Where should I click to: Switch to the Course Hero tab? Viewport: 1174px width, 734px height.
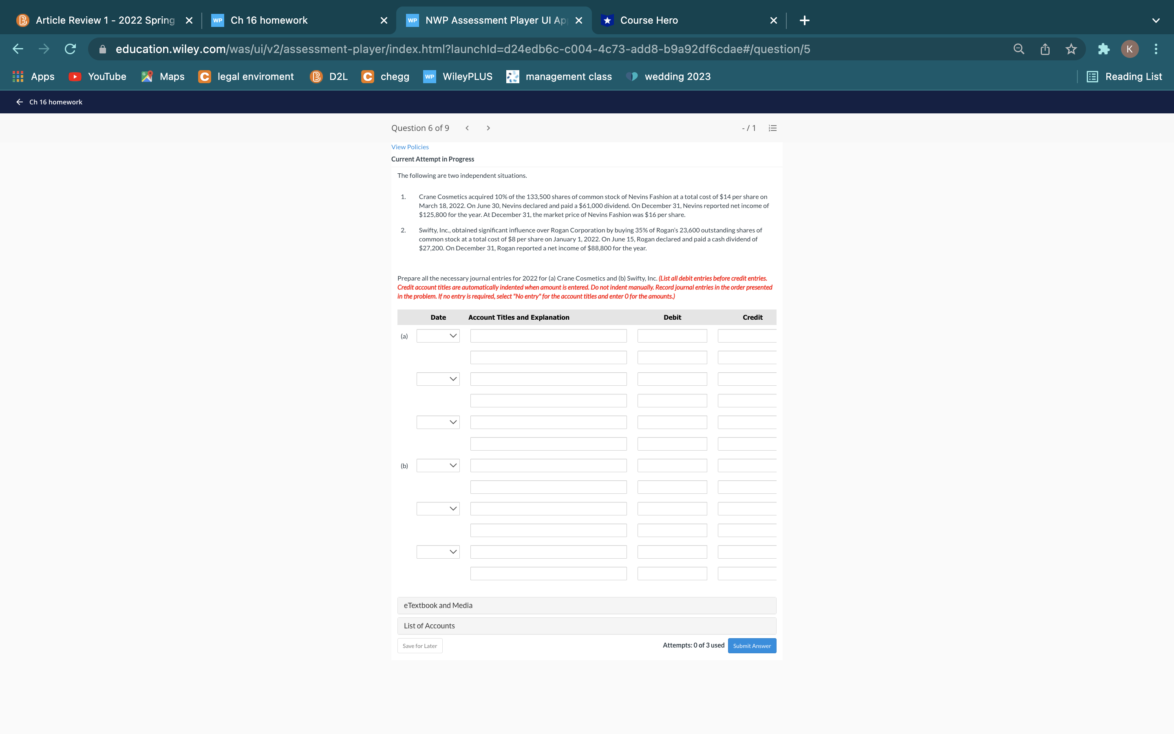point(649,20)
